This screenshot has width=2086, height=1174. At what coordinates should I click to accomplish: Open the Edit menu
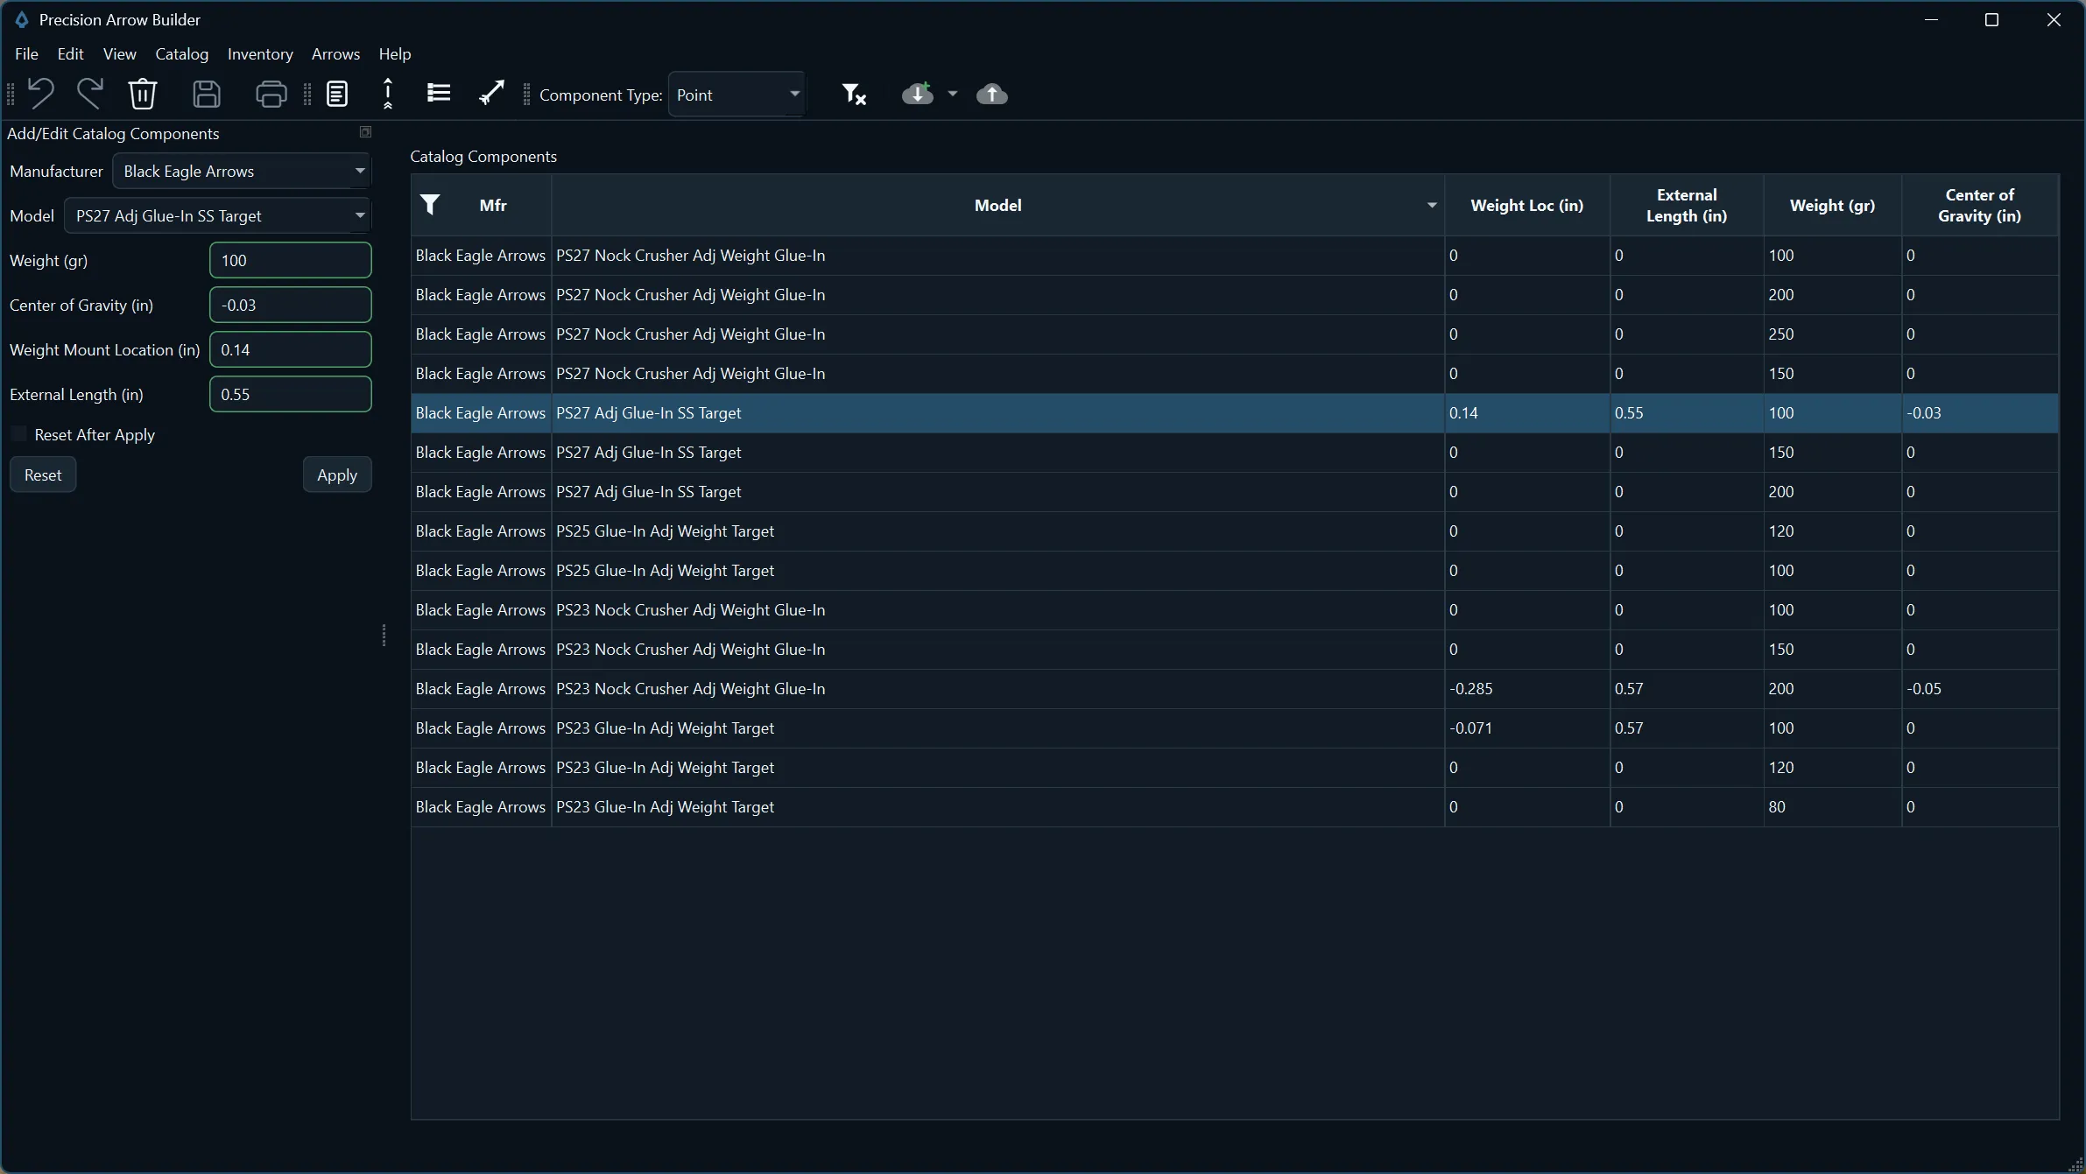[71, 53]
